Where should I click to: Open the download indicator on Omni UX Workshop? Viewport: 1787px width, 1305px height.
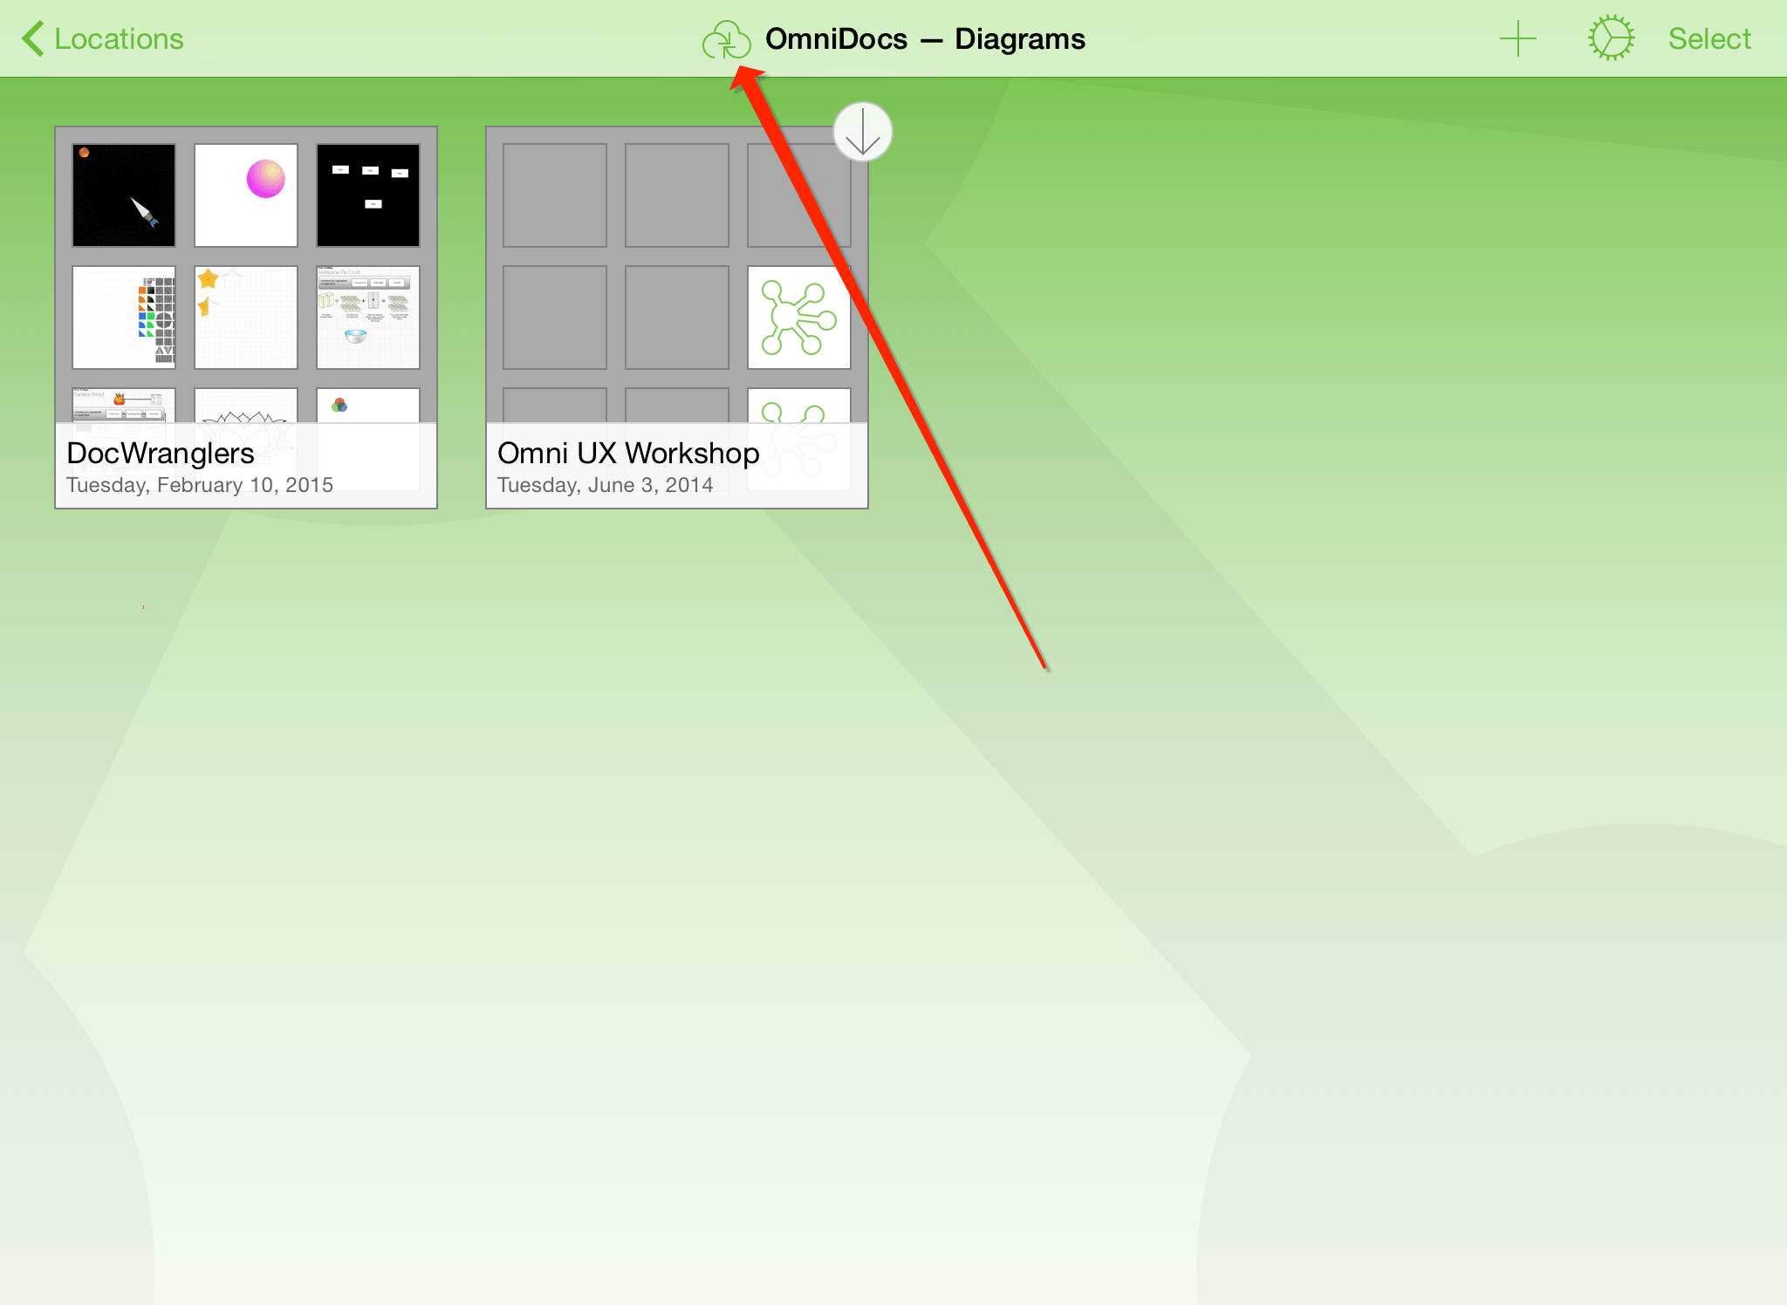(863, 130)
